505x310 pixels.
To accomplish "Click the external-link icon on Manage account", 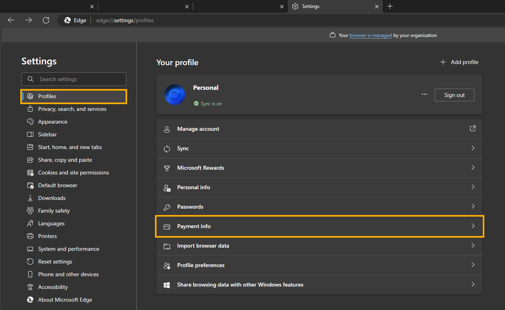I will click(x=473, y=128).
